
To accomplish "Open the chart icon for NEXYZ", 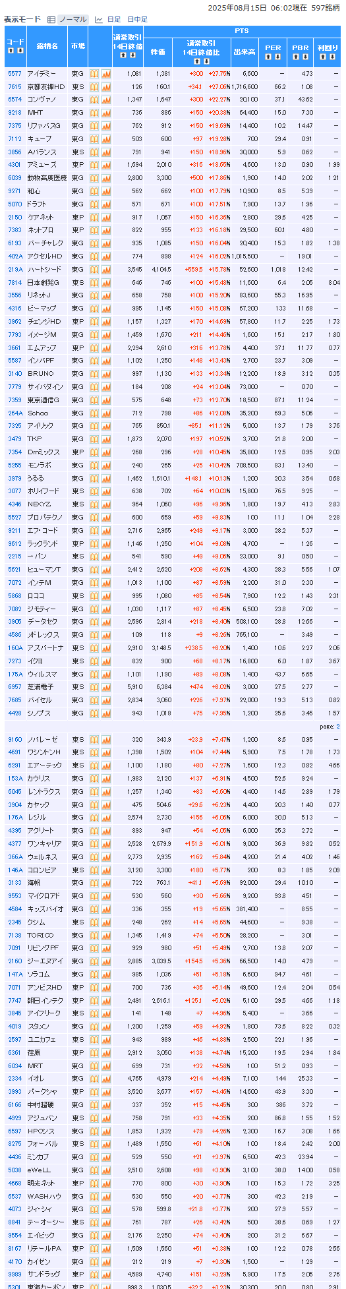I will [106, 504].
